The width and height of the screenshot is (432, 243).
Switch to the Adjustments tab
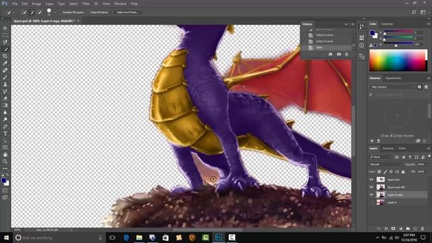pos(393,78)
